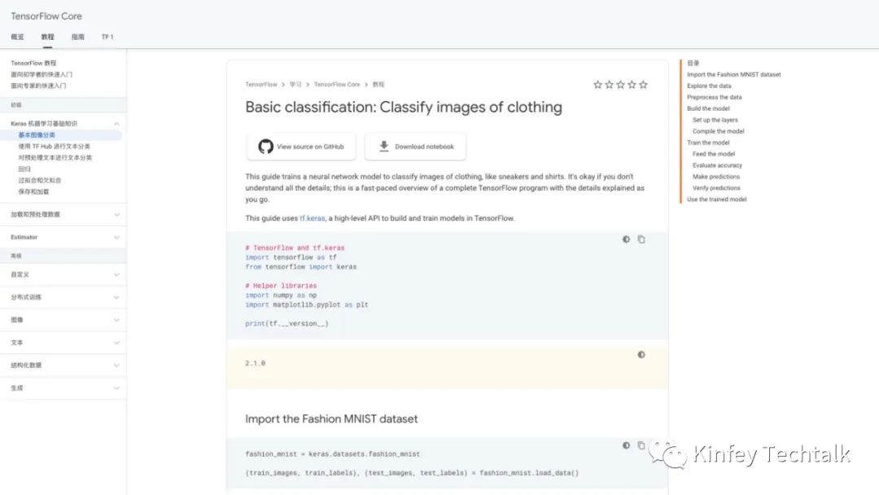This screenshot has width=879, height=495.
Task: Copy the TensorFlow imports code block
Action: (641, 239)
